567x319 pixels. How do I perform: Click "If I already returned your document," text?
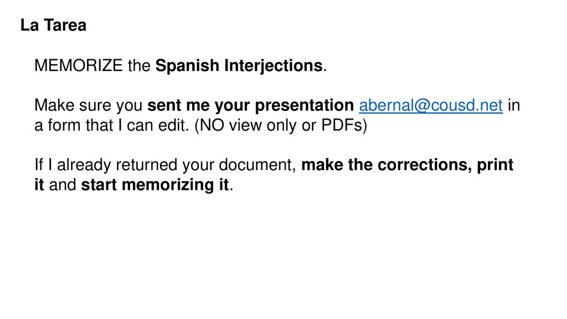(166, 165)
